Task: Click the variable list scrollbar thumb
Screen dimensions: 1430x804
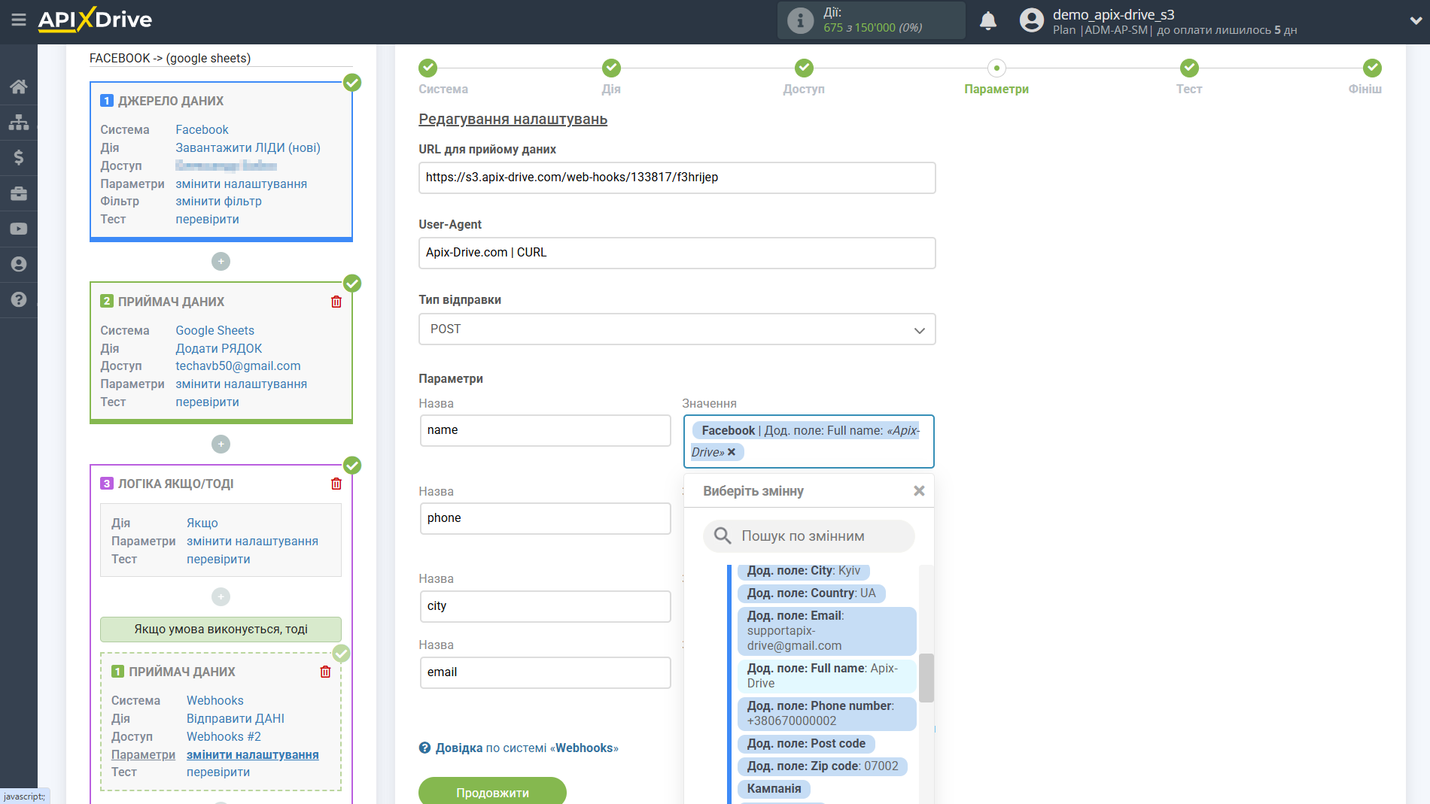Action: (x=926, y=678)
